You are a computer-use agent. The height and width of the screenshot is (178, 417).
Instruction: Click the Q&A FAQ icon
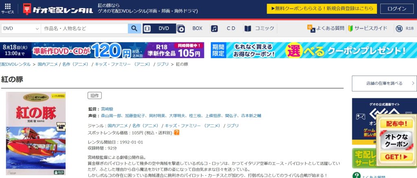311,28
